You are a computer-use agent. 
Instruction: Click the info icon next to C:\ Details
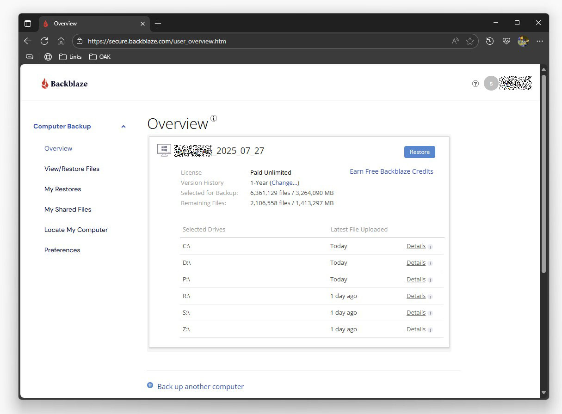point(430,247)
